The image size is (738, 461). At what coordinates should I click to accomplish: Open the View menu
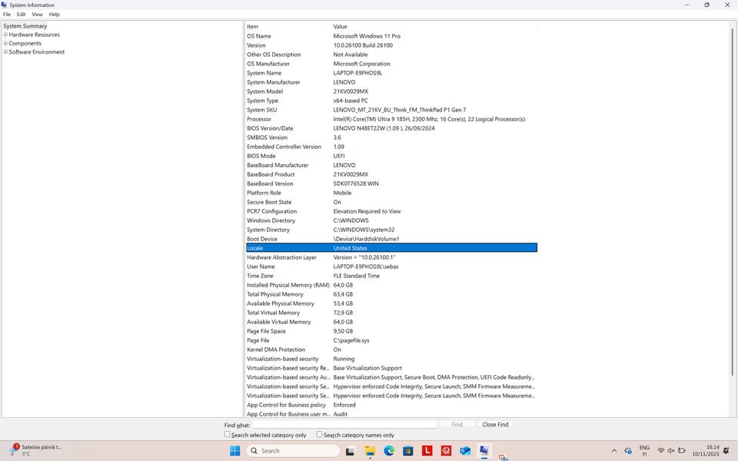click(37, 14)
